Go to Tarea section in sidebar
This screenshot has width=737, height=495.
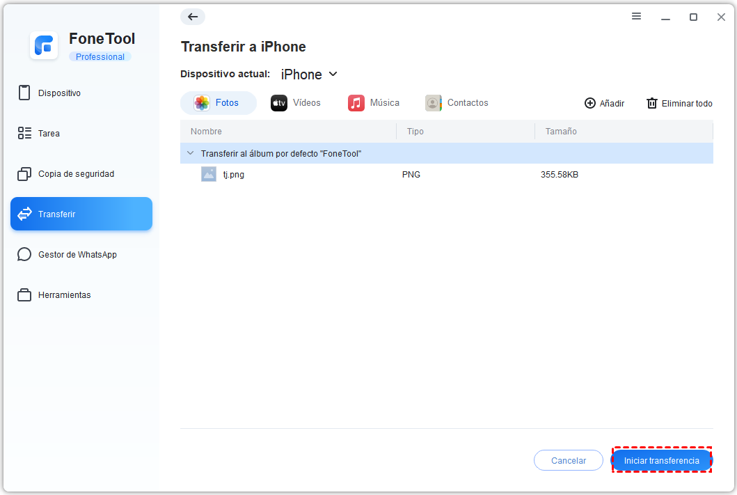point(49,134)
